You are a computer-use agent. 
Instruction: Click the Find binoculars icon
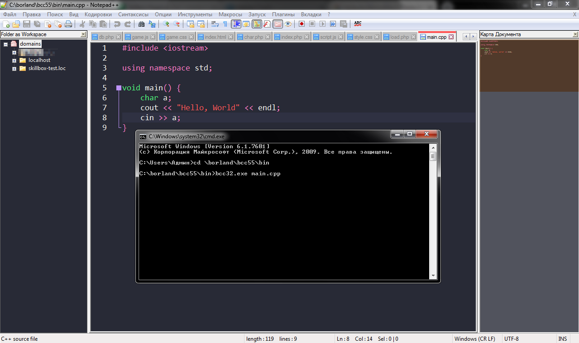[x=142, y=24]
